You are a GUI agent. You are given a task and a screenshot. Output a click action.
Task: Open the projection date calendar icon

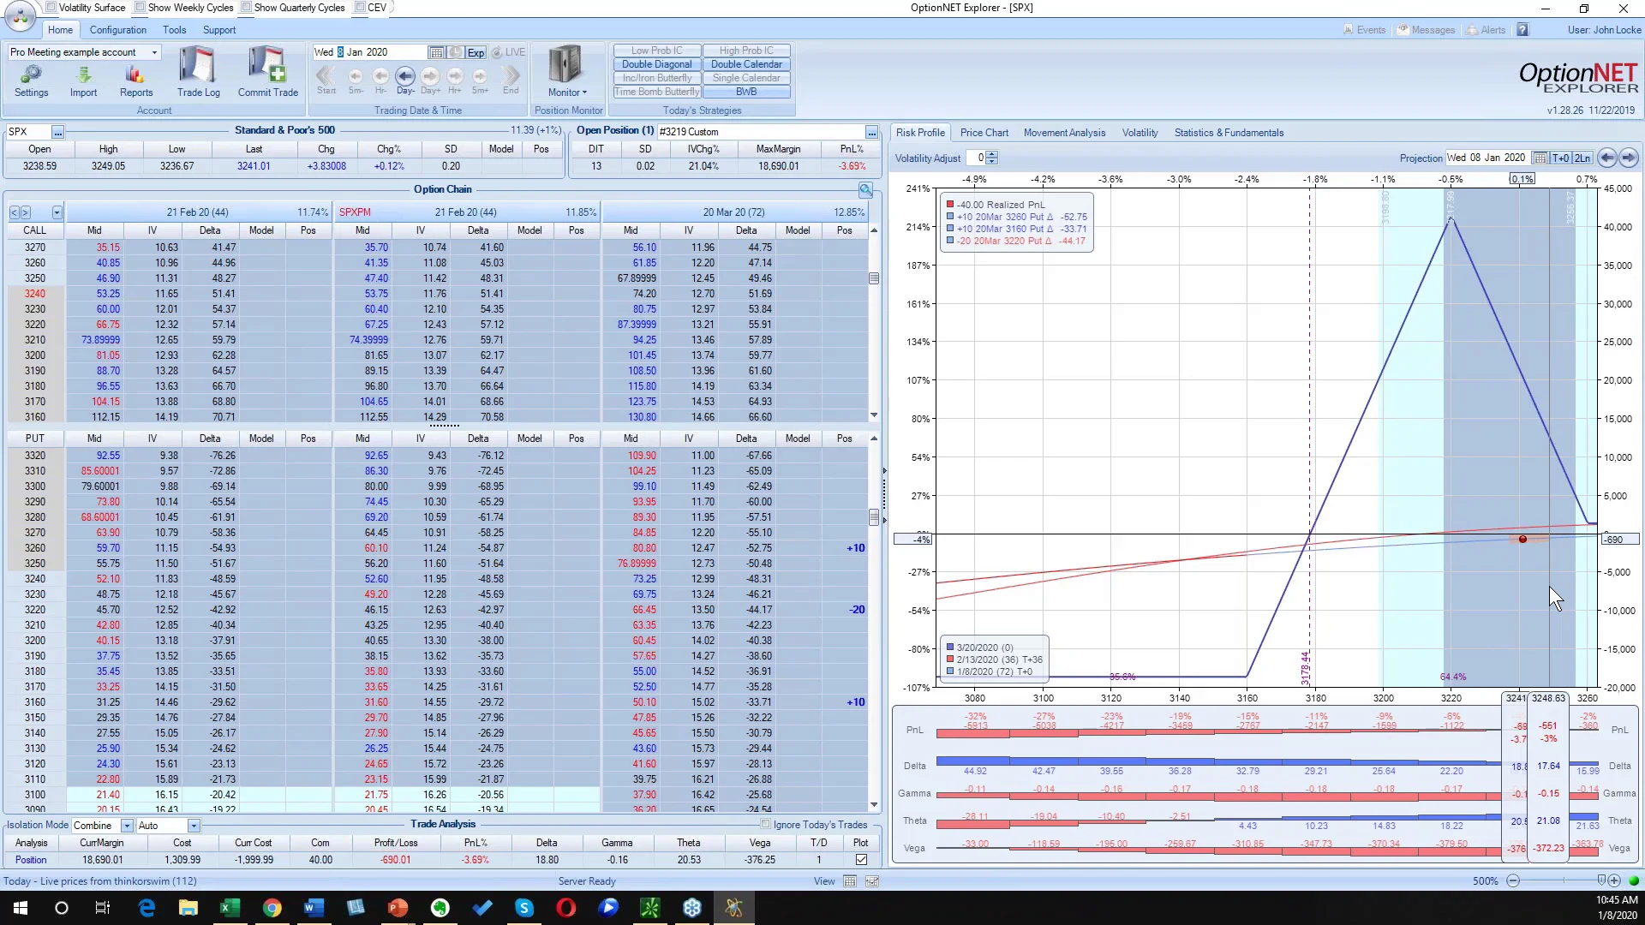(1540, 158)
